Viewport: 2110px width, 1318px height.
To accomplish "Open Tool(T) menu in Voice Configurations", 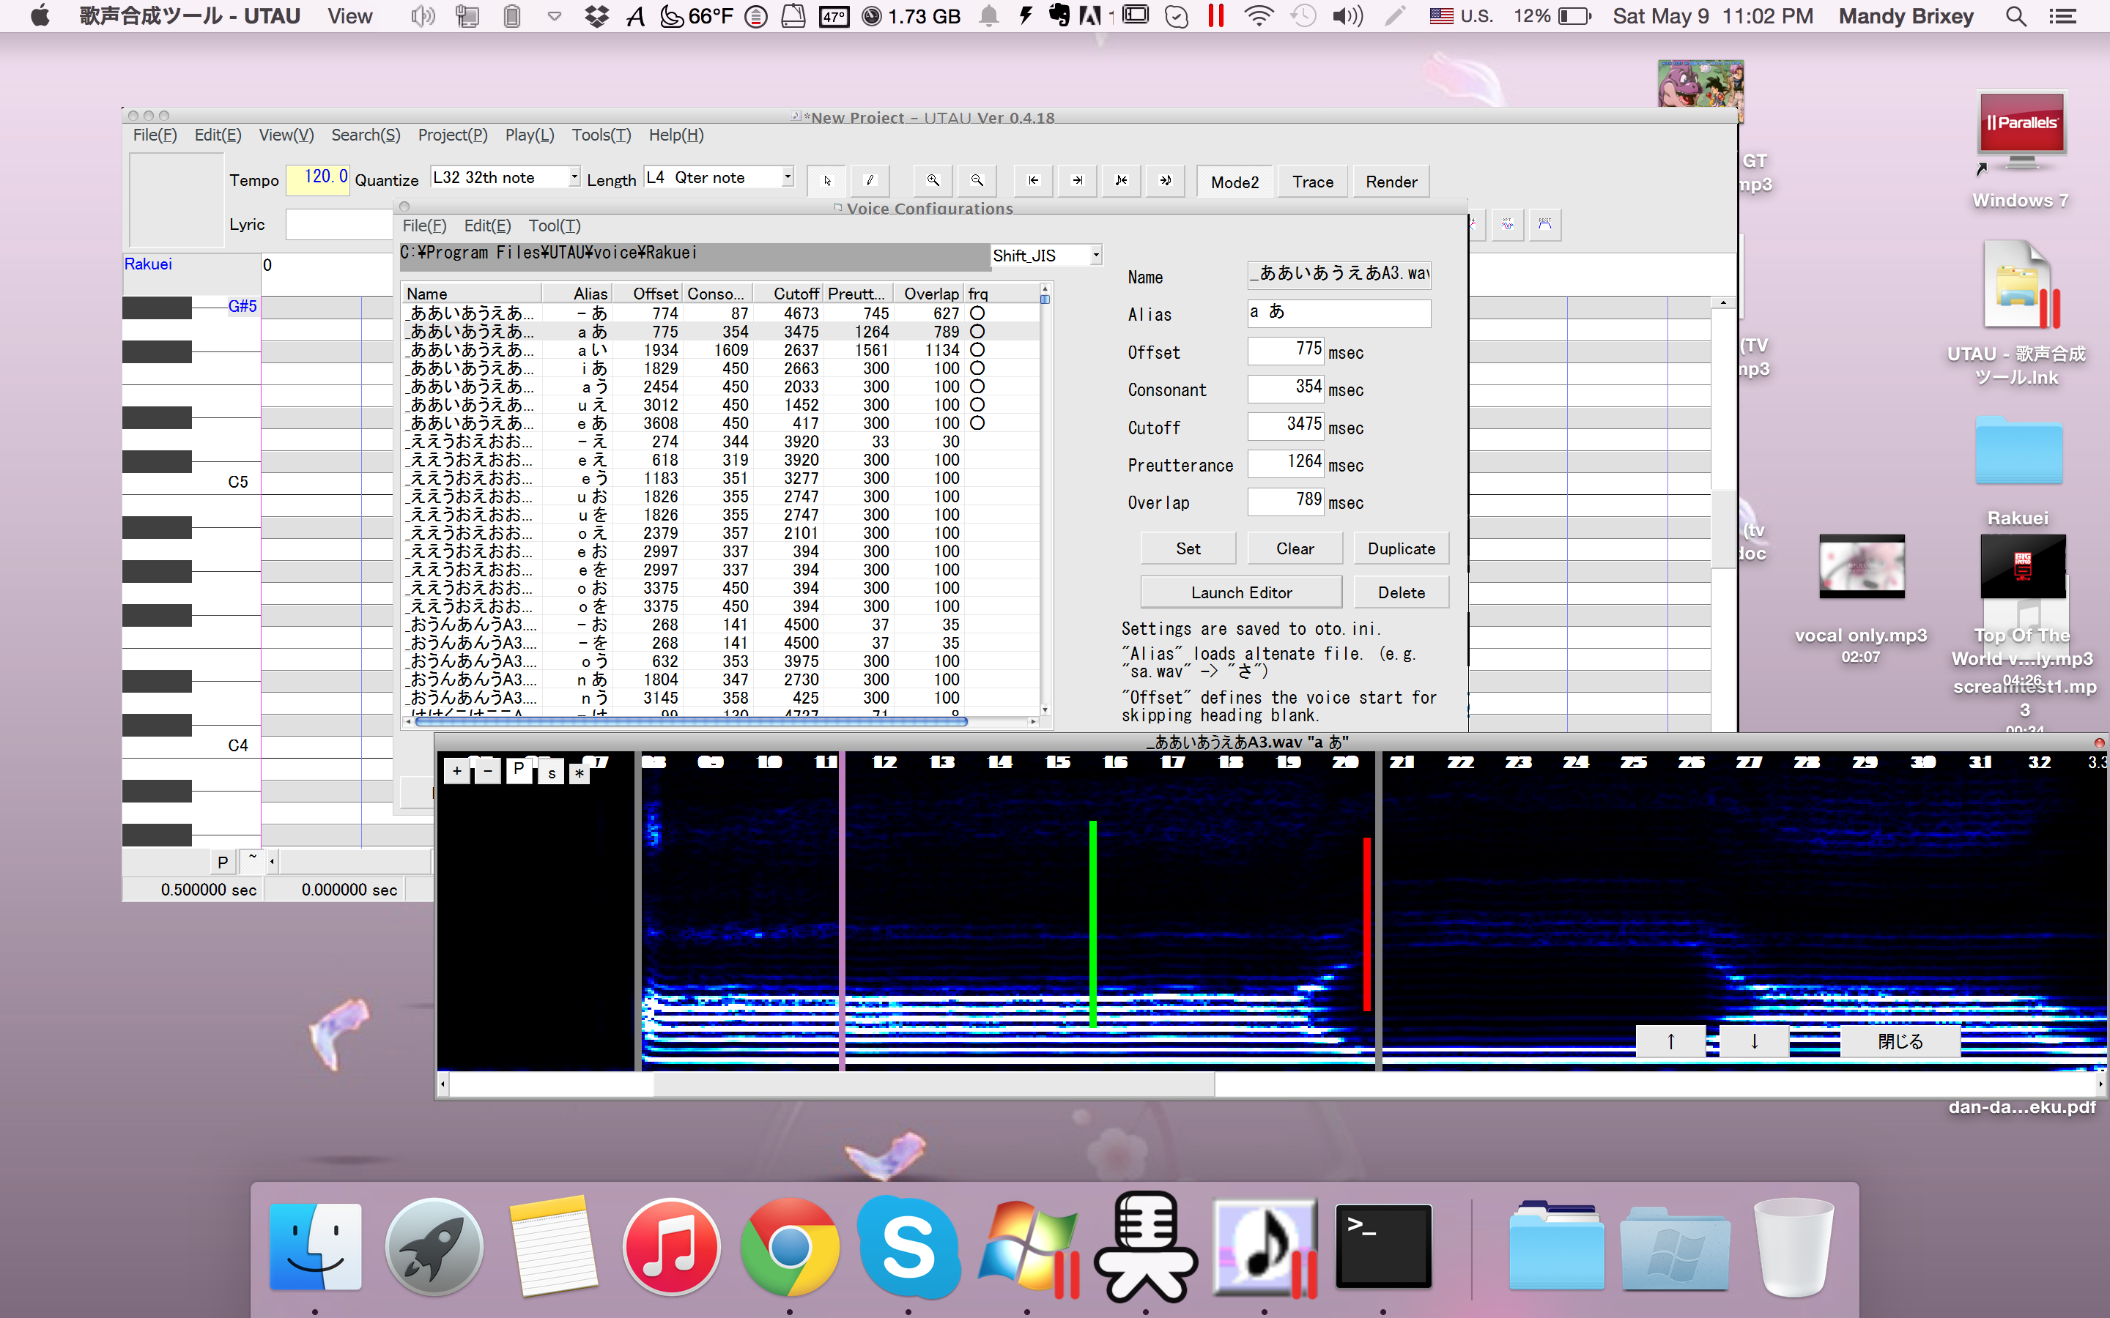I will click(x=555, y=226).
